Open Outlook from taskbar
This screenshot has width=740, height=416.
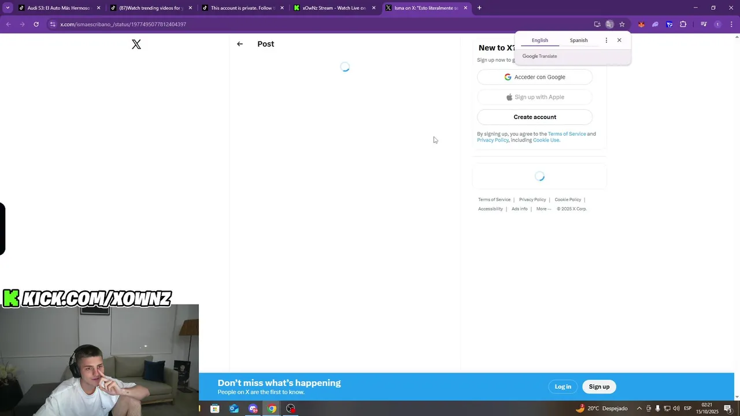pos(234,408)
